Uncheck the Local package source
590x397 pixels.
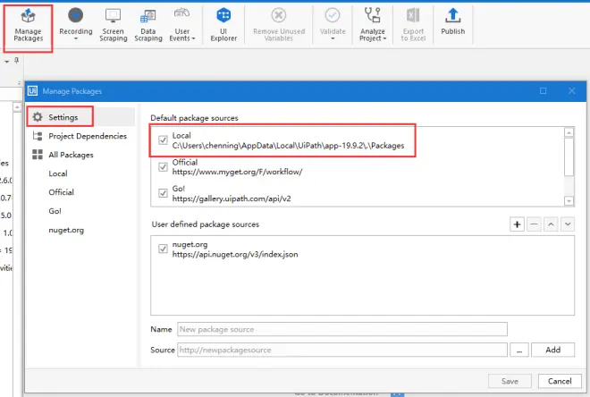click(x=163, y=140)
